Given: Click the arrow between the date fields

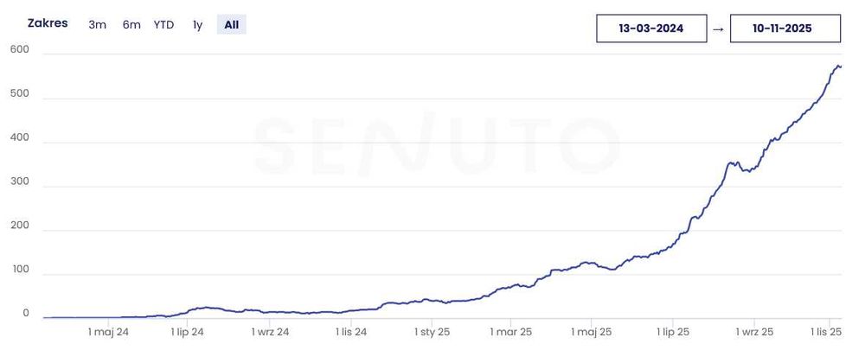Looking at the screenshot, I should [718, 29].
